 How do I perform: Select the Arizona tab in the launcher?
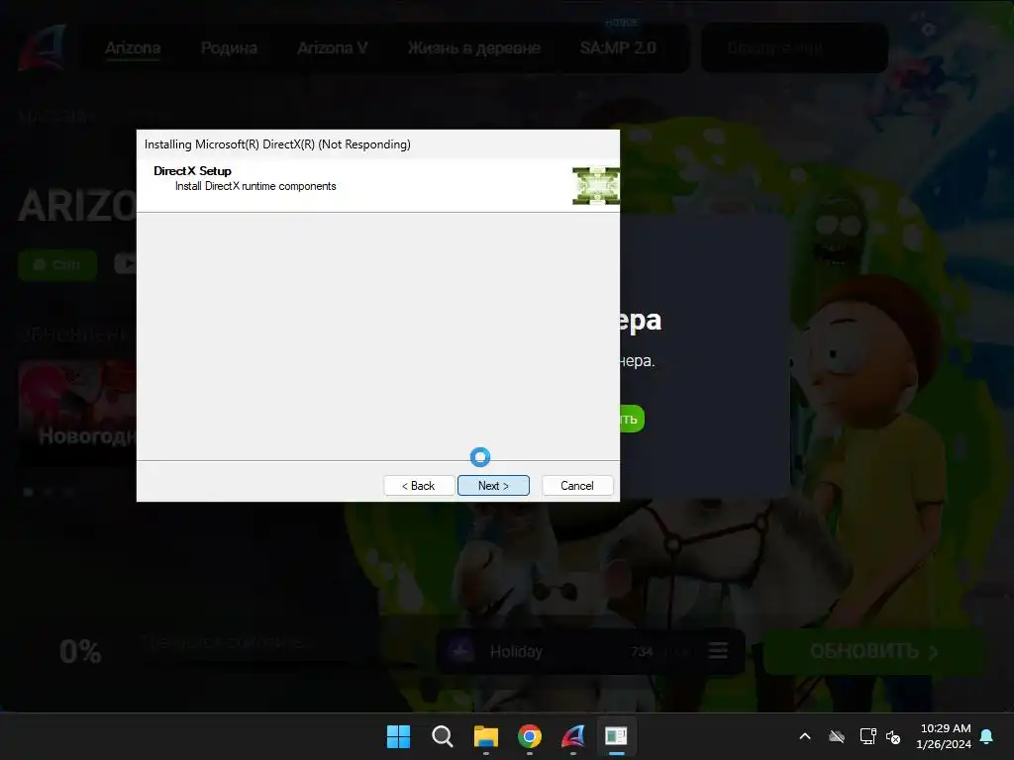pos(133,47)
